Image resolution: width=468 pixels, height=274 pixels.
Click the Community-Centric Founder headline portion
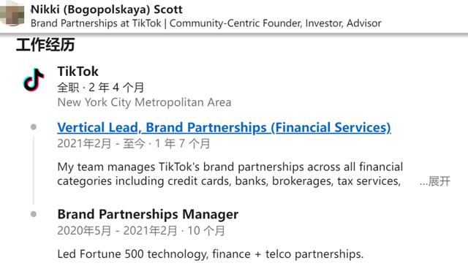pyautogui.click(x=275, y=23)
